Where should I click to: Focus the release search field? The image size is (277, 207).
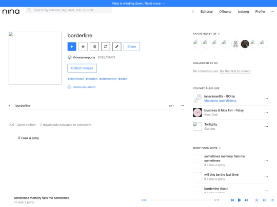pos(69,10)
